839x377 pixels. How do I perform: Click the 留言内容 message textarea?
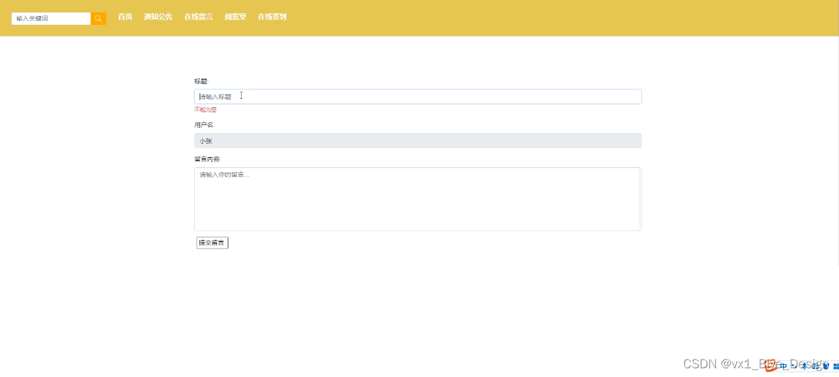pos(418,199)
